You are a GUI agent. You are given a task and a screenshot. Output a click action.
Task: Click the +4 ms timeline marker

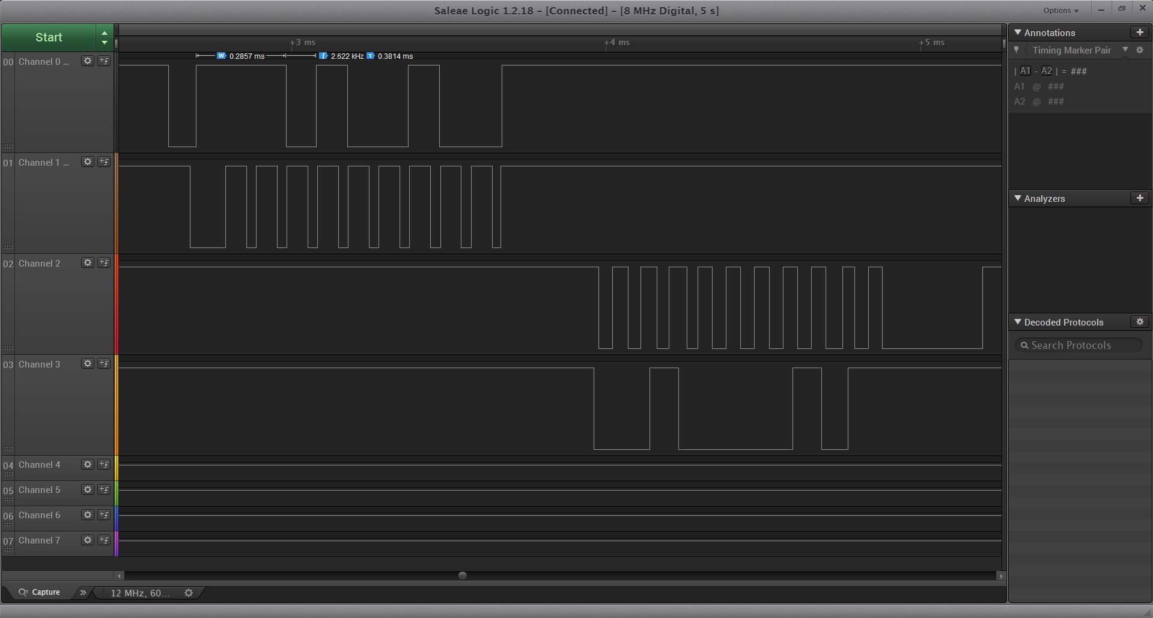[x=617, y=43]
